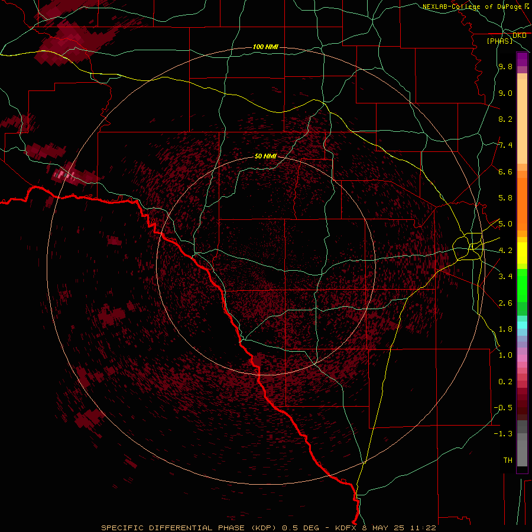Select the [PHAS] unit label
This screenshot has height=532, width=532.
point(499,41)
